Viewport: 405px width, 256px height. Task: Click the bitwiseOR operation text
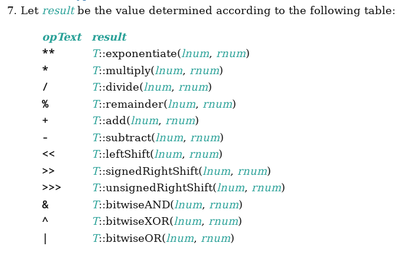pos(135,239)
